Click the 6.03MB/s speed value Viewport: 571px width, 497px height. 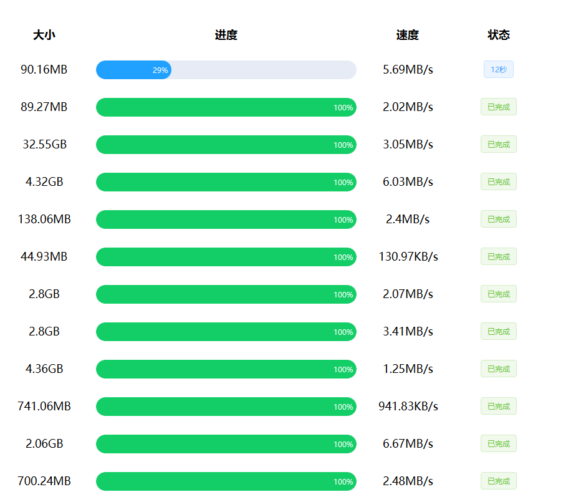pos(408,181)
